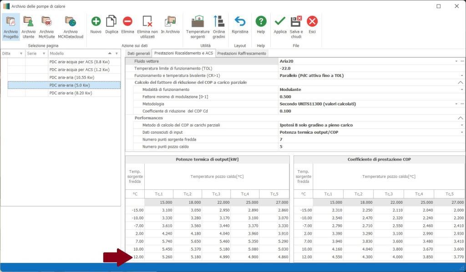Apply changes with Applica

280,25
